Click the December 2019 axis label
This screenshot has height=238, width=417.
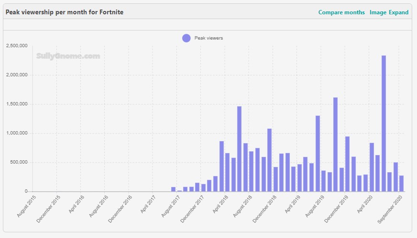336,209
